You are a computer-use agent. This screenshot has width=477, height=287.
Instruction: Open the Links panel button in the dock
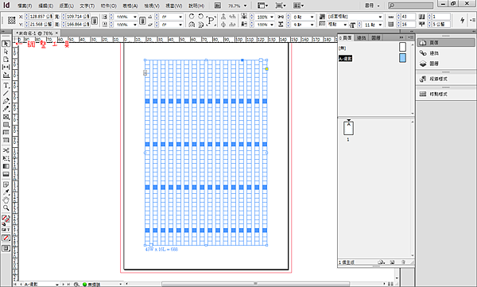pyautogui.click(x=446, y=53)
